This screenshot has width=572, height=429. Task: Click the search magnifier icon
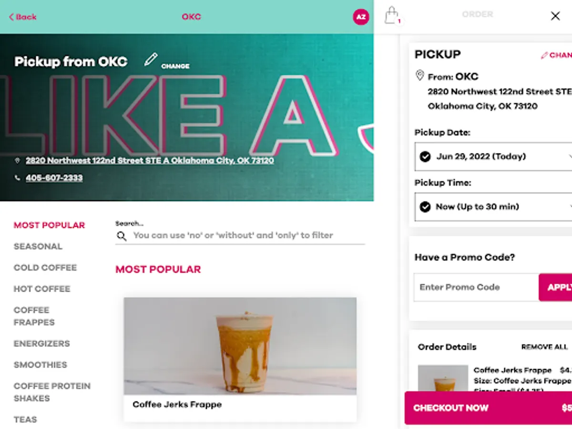click(x=122, y=236)
